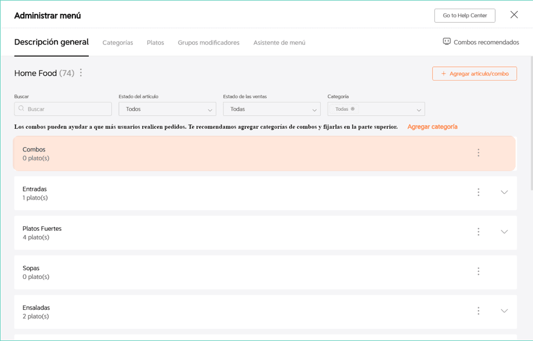Open the Estado del artículo dropdown
The height and width of the screenshot is (341, 533).
[167, 109]
